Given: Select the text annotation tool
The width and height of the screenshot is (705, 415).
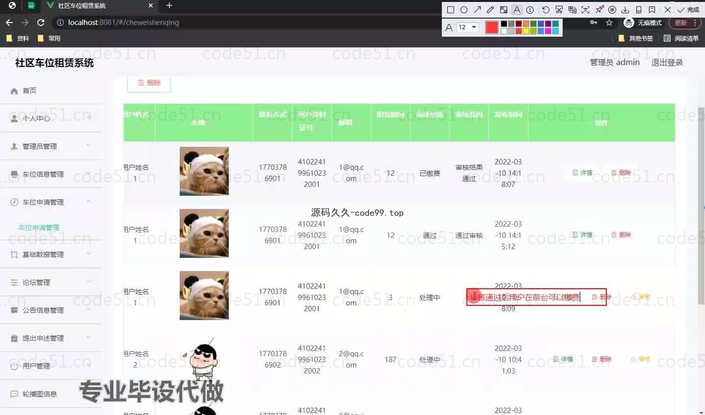Looking at the screenshot, I should point(517,10).
